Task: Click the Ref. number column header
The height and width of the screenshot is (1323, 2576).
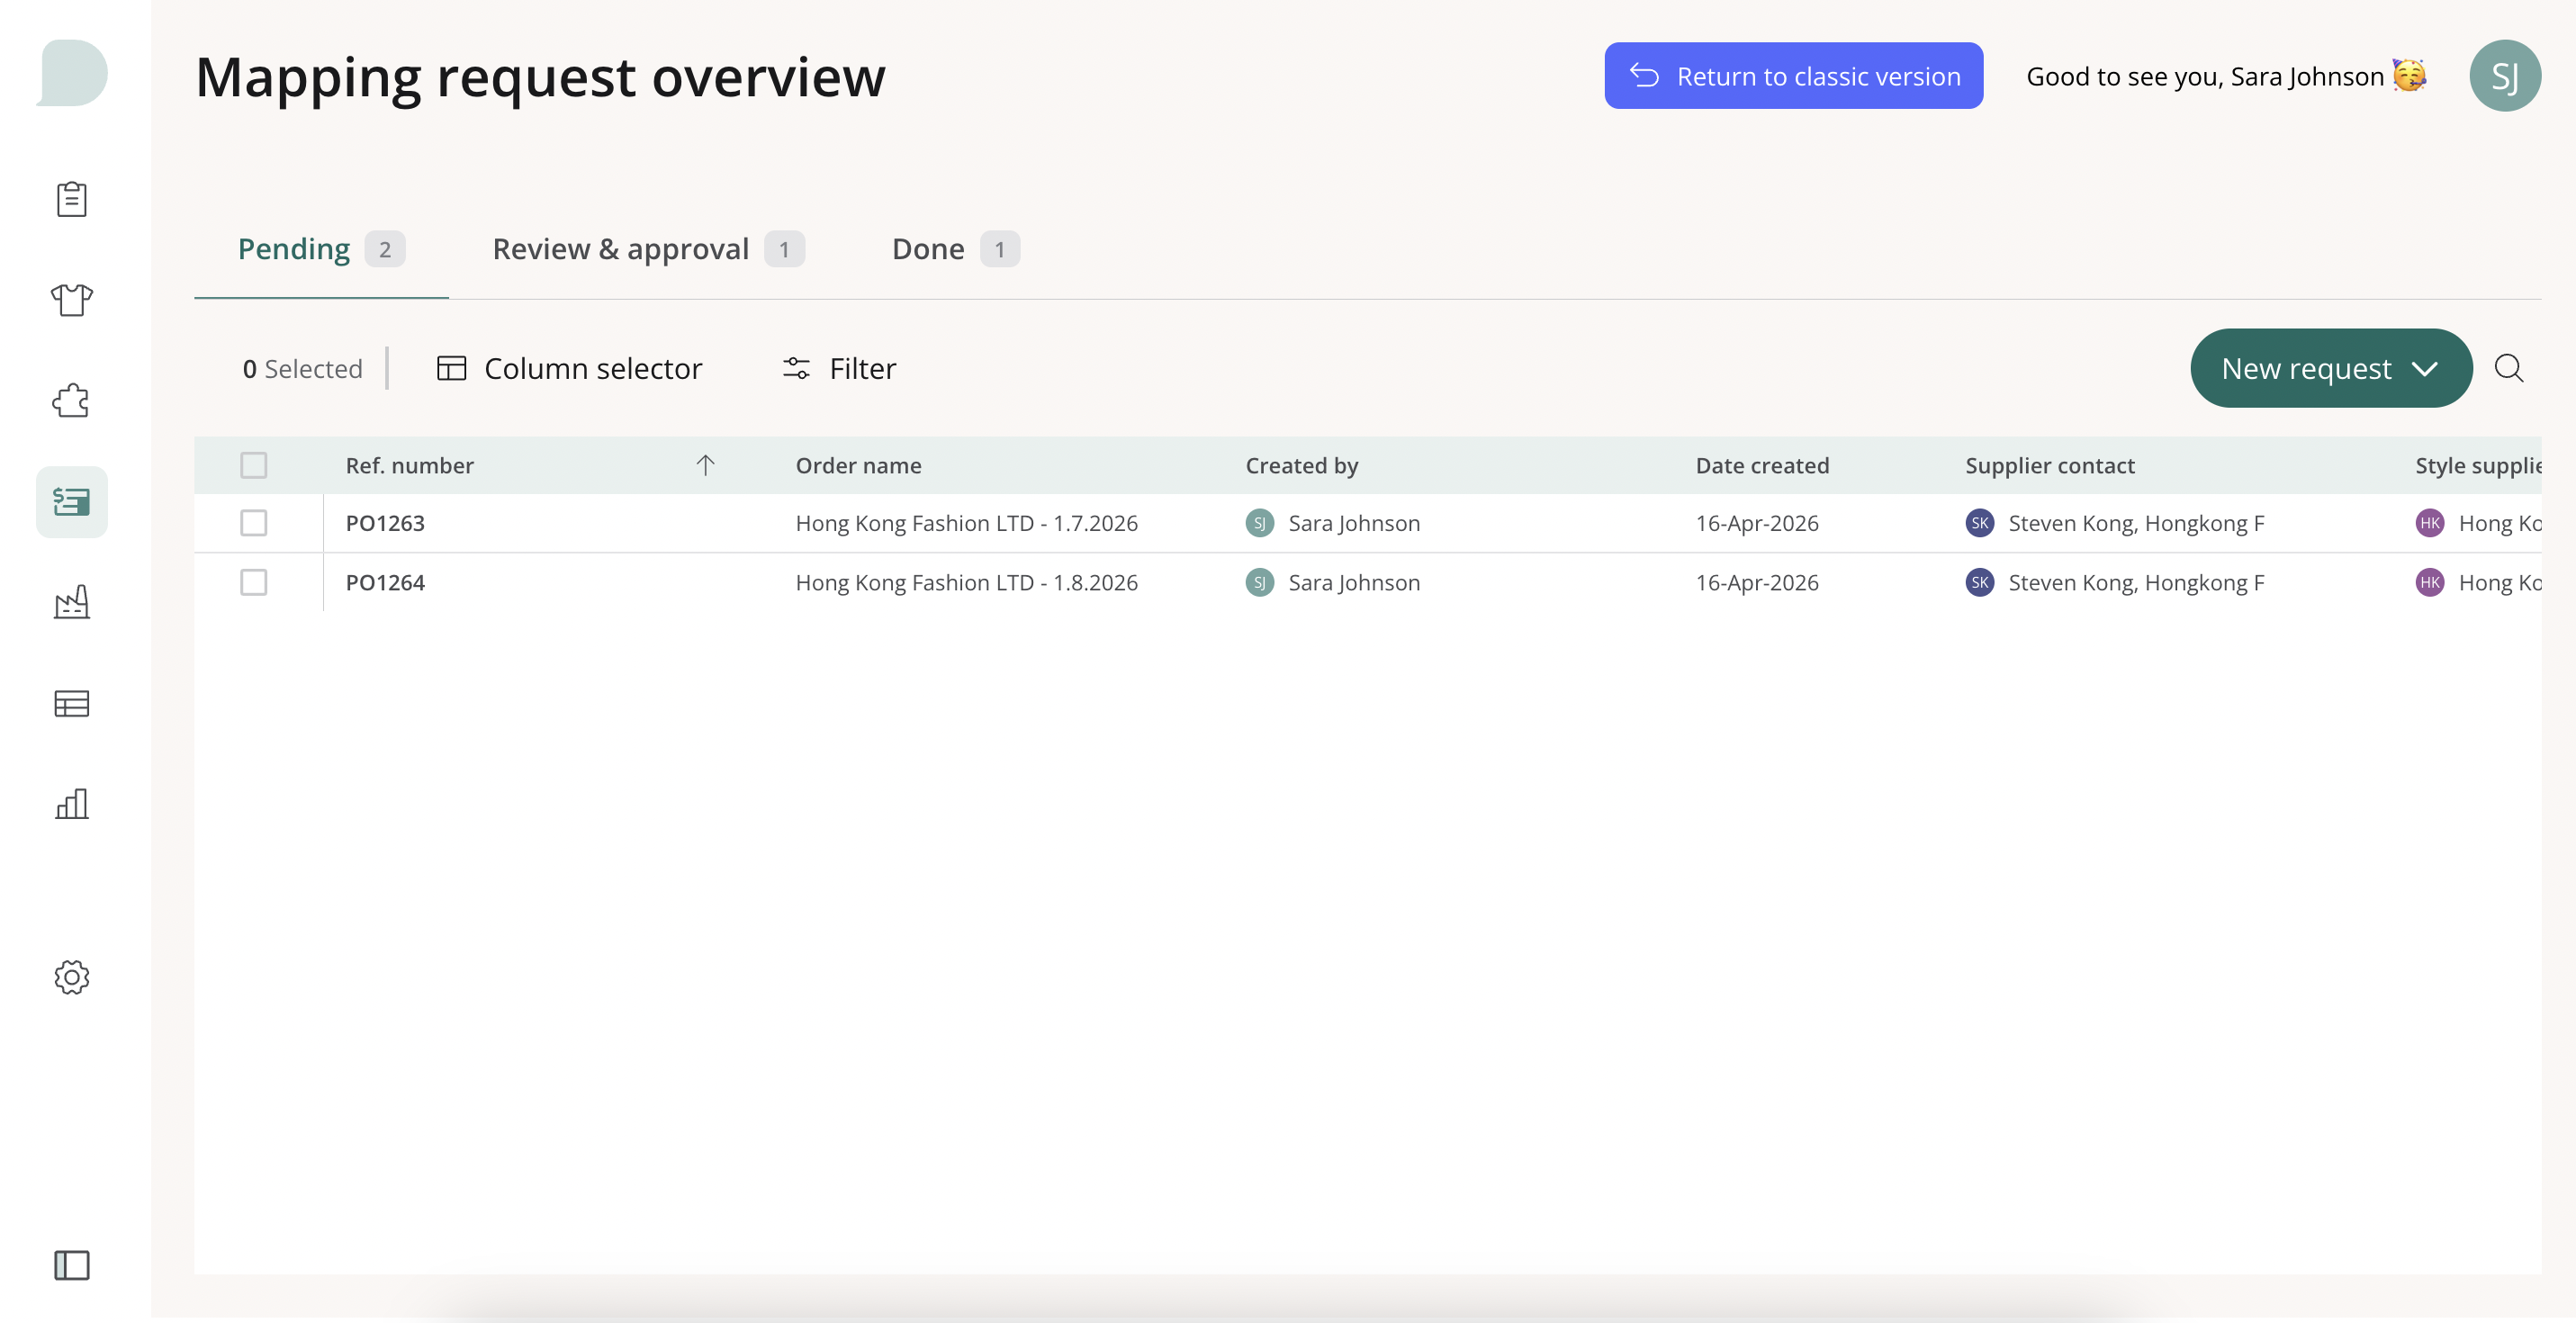Action: [410, 466]
